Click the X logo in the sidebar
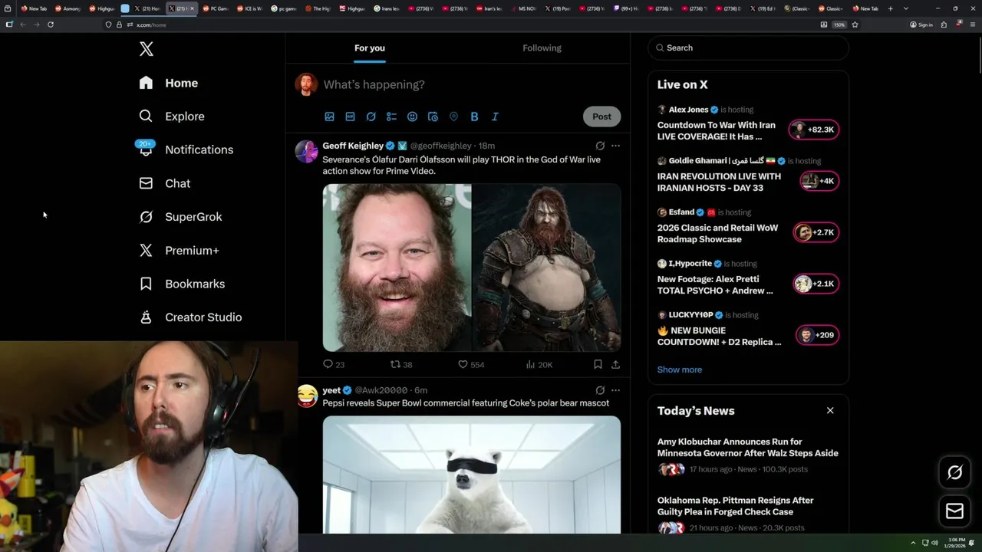This screenshot has width=982, height=552. pos(147,49)
